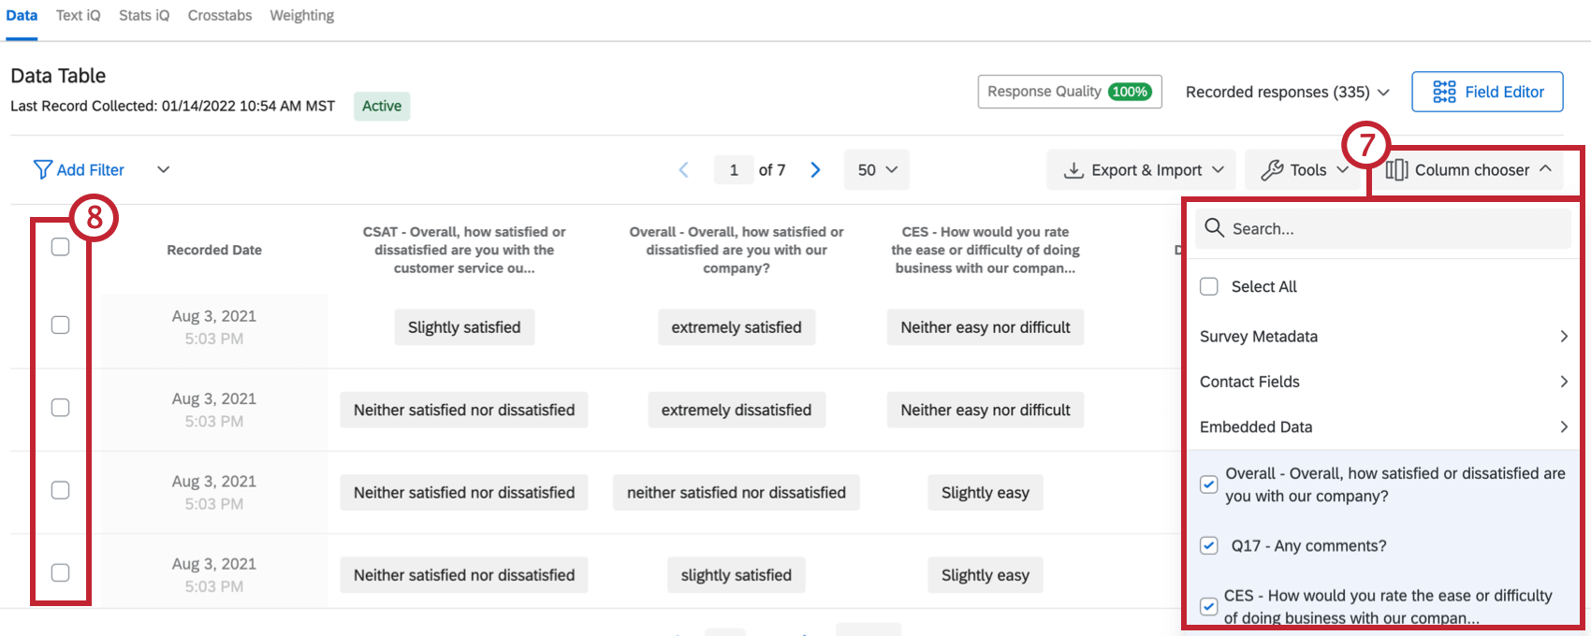
Task: Tick the header select-all rows checkbox
Action: coord(60,247)
